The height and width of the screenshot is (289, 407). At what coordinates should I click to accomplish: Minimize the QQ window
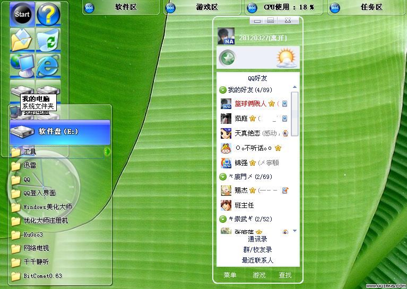coord(257,21)
